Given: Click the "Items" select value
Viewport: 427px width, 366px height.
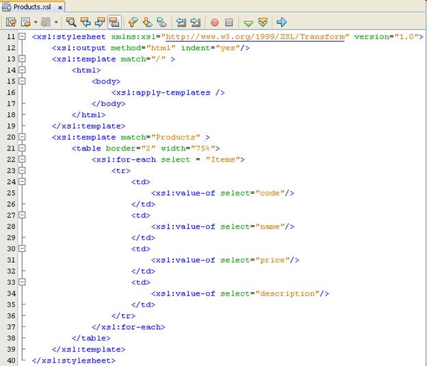Looking at the screenshot, I should pos(222,159).
